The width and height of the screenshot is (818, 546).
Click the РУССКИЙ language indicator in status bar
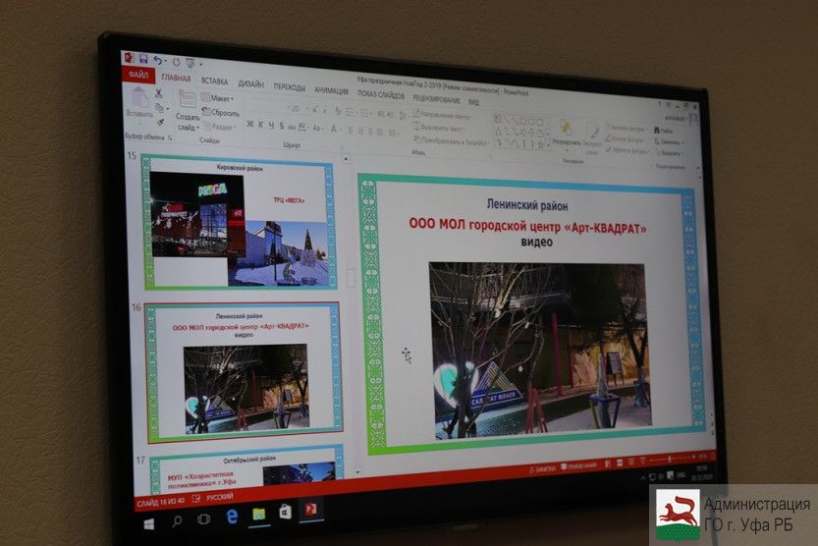[x=220, y=498]
